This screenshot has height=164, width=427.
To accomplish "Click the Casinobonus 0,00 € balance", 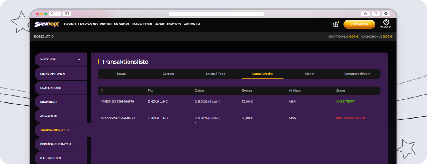I will click(377, 37).
